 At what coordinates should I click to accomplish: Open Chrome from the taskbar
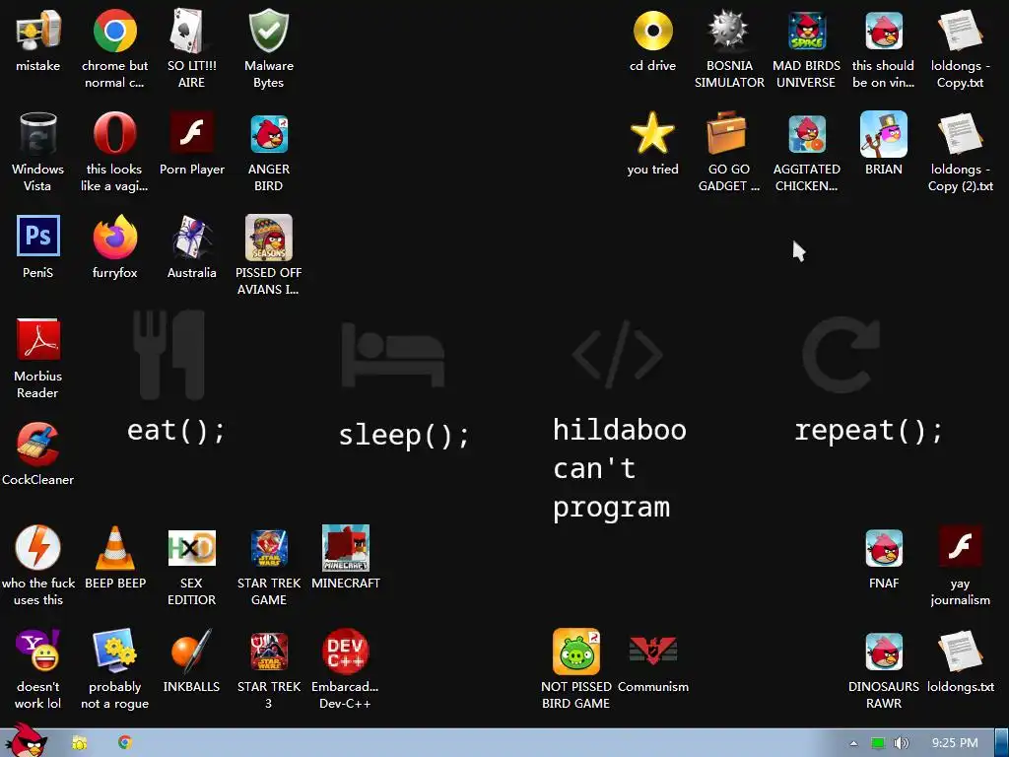pos(125,742)
